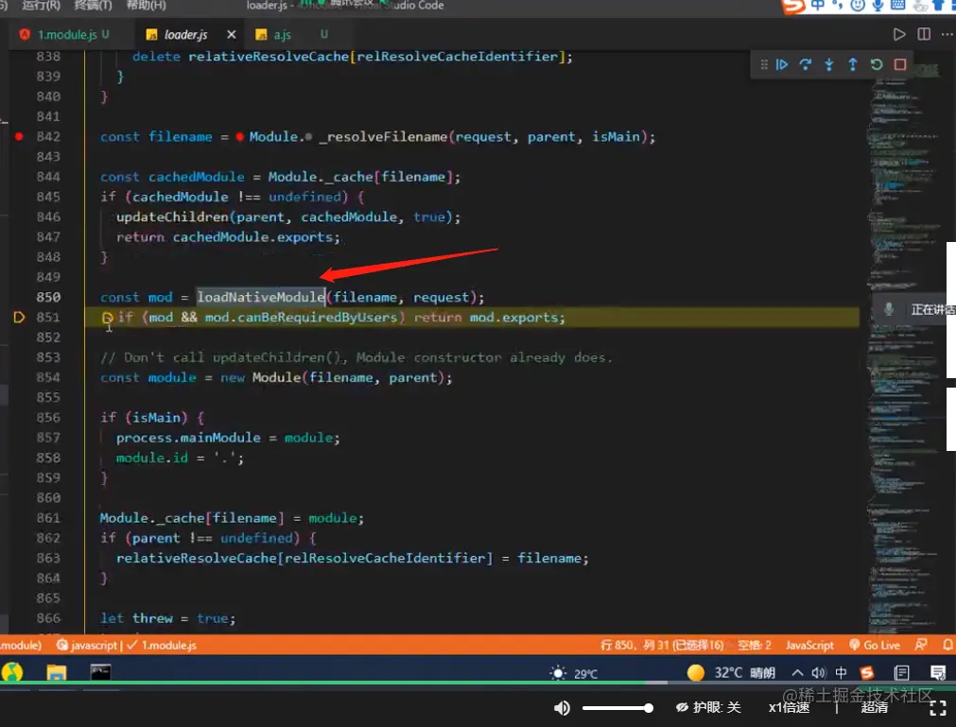
Task: Open the terminal window on the taskbar
Action: 100,672
